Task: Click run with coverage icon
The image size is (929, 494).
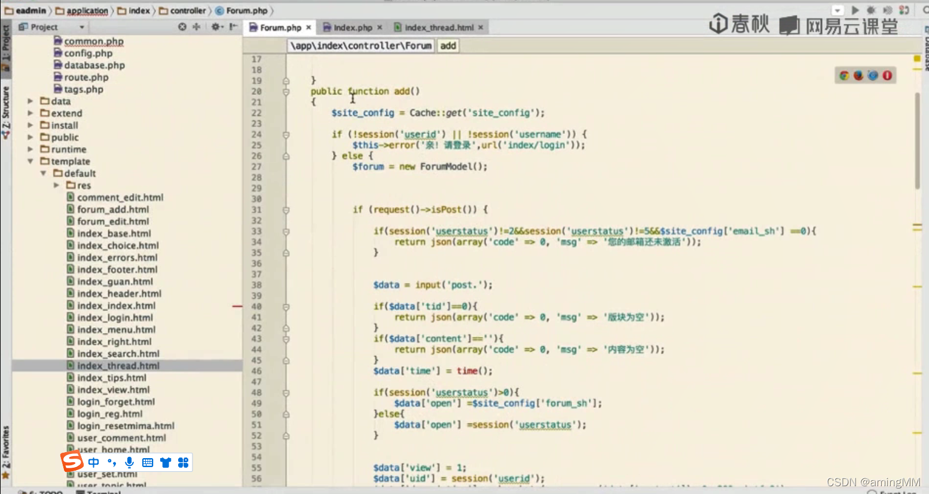Action: point(888,10)
